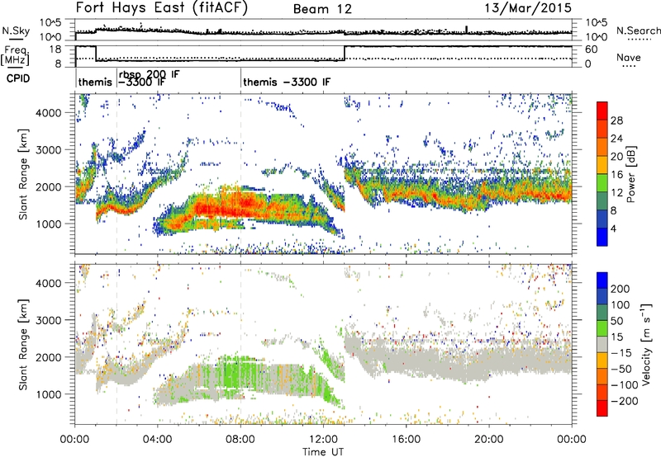Click the 'Fort Hays East (fitACF)' title
Viewport: 661px width, 457px height.
coord(162,8)
